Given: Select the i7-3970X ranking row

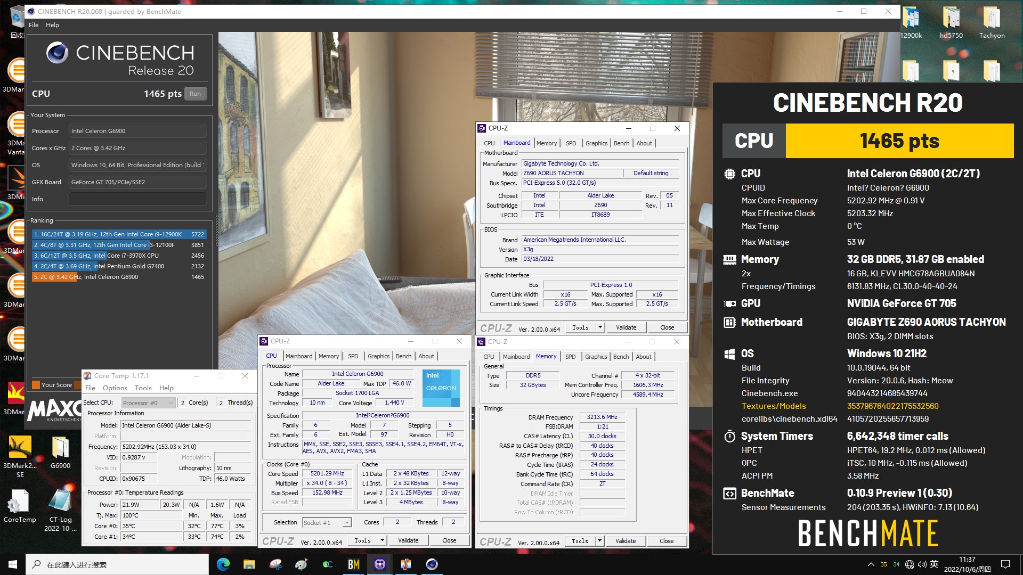Looking at the screenshot, I should 119,256.
